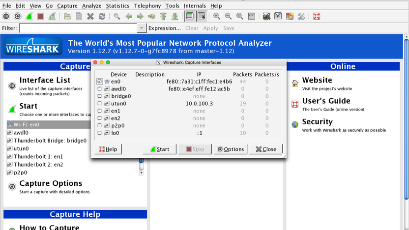Open the Capture menu

pyautogui.click(x=67, y=6)
